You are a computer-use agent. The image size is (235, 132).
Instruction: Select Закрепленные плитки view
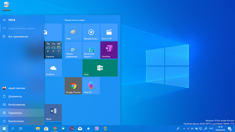click(x=22, y=28)
